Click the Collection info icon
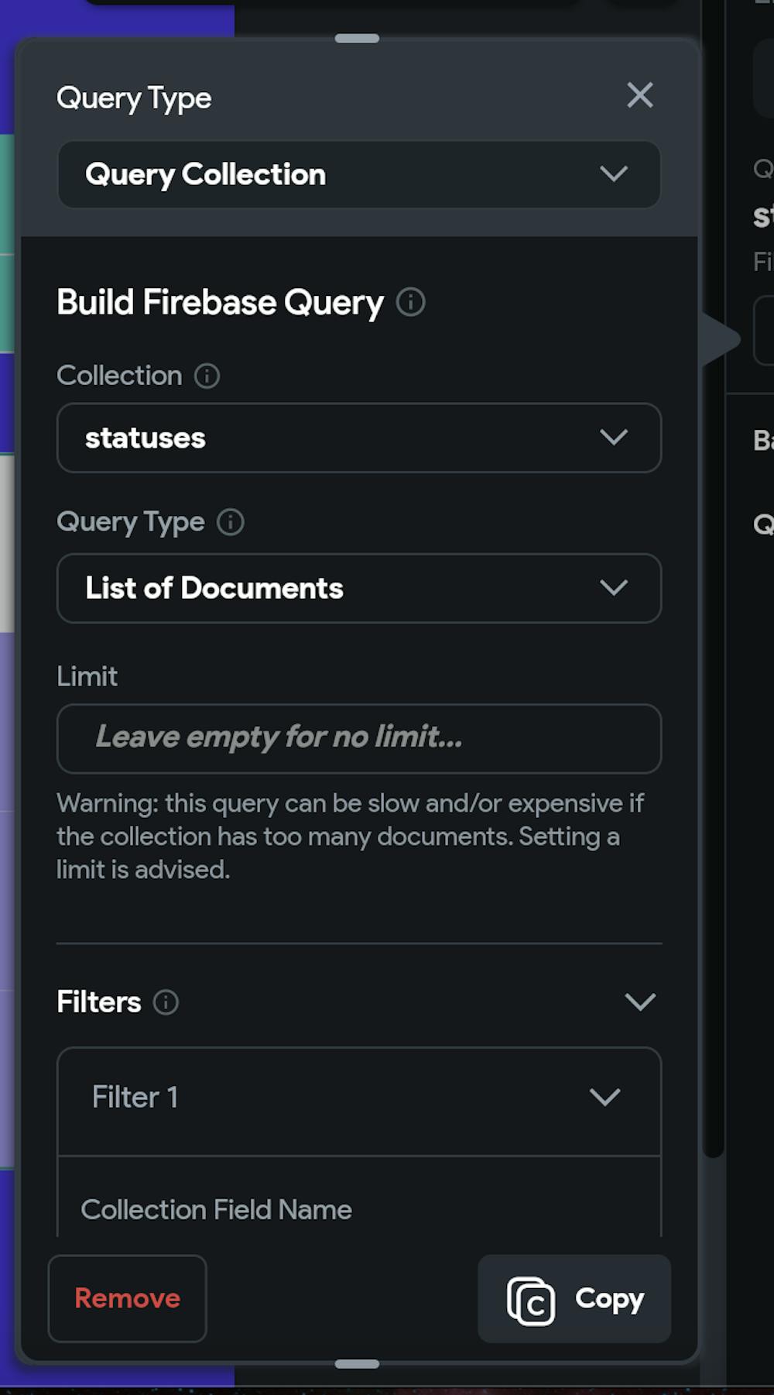This screenshot has width=774, height=1395. 207,376
